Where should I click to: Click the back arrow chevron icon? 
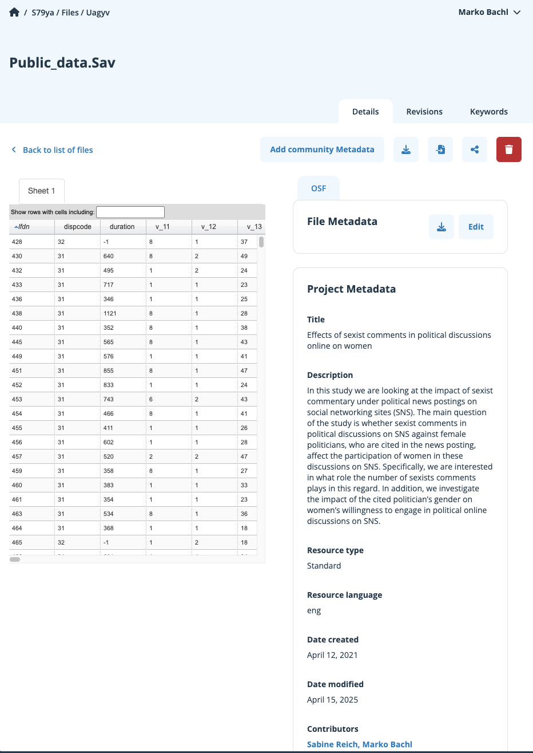[14, 149]
